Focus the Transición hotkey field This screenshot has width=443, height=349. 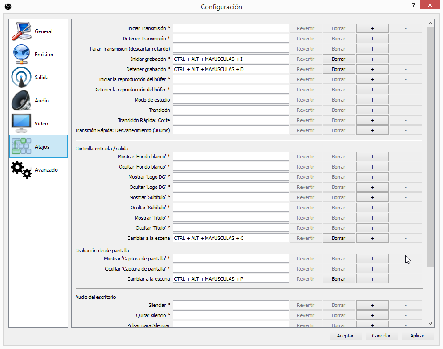(231, 110)
